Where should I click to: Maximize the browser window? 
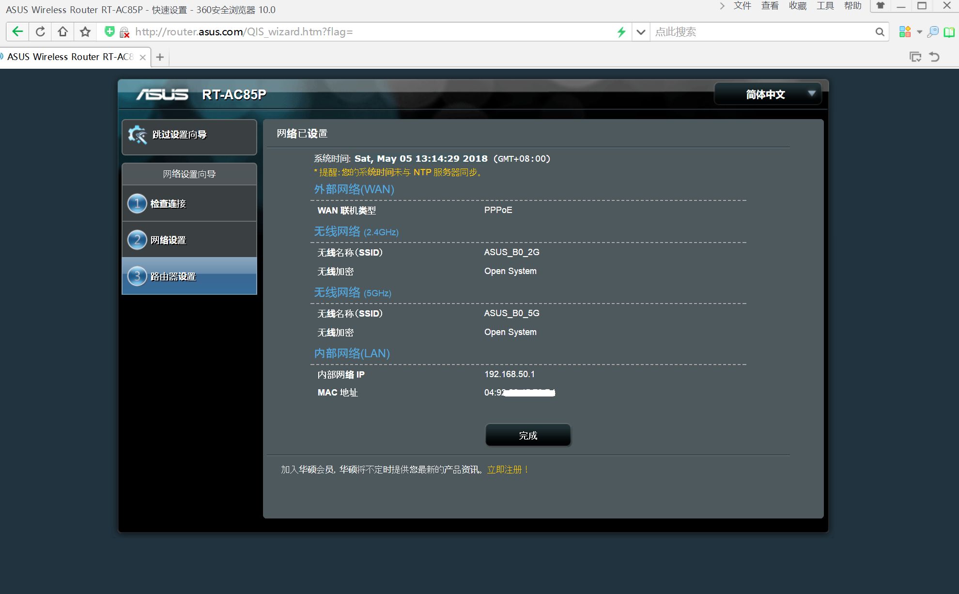coord(922,6)
